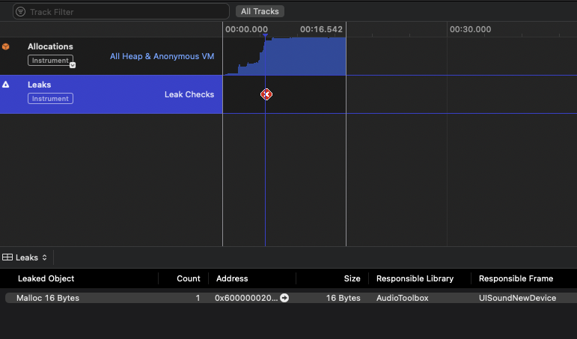Screen dimensions: 577x339
Task: Click the UISoundNewDevice frame cell
Action: [517, 298]
